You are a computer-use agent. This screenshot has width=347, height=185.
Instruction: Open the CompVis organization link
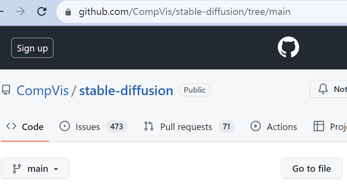[42, 90]
